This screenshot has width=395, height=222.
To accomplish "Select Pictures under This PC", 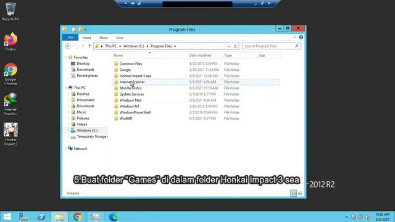I will [x=83, y=118].
